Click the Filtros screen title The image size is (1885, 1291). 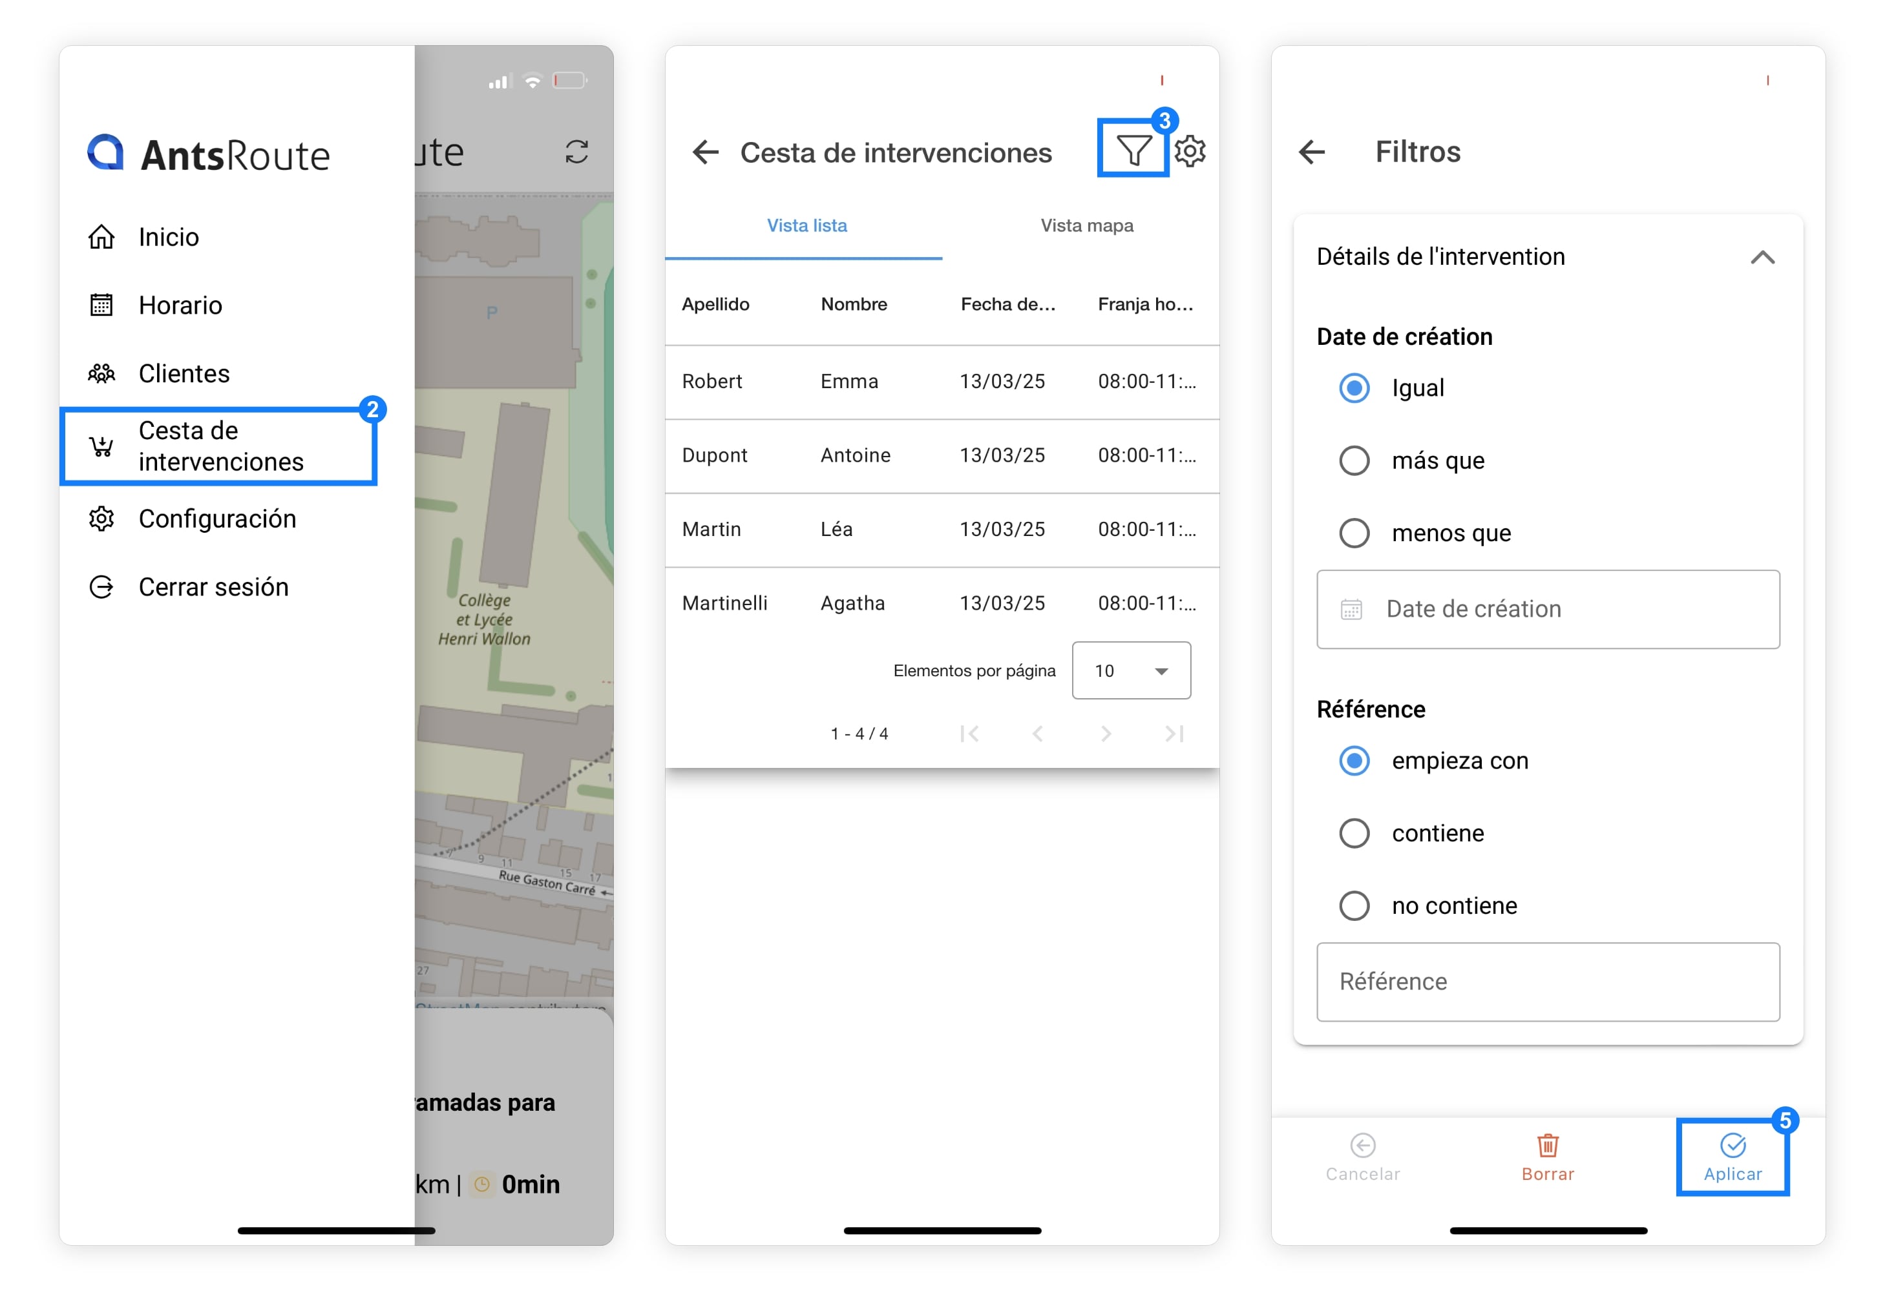1418,152
